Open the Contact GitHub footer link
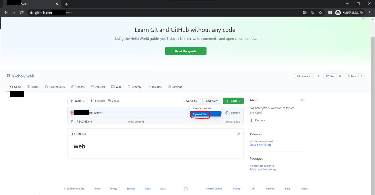This screenshot has height=195, width=375. [x=214, y=189]
